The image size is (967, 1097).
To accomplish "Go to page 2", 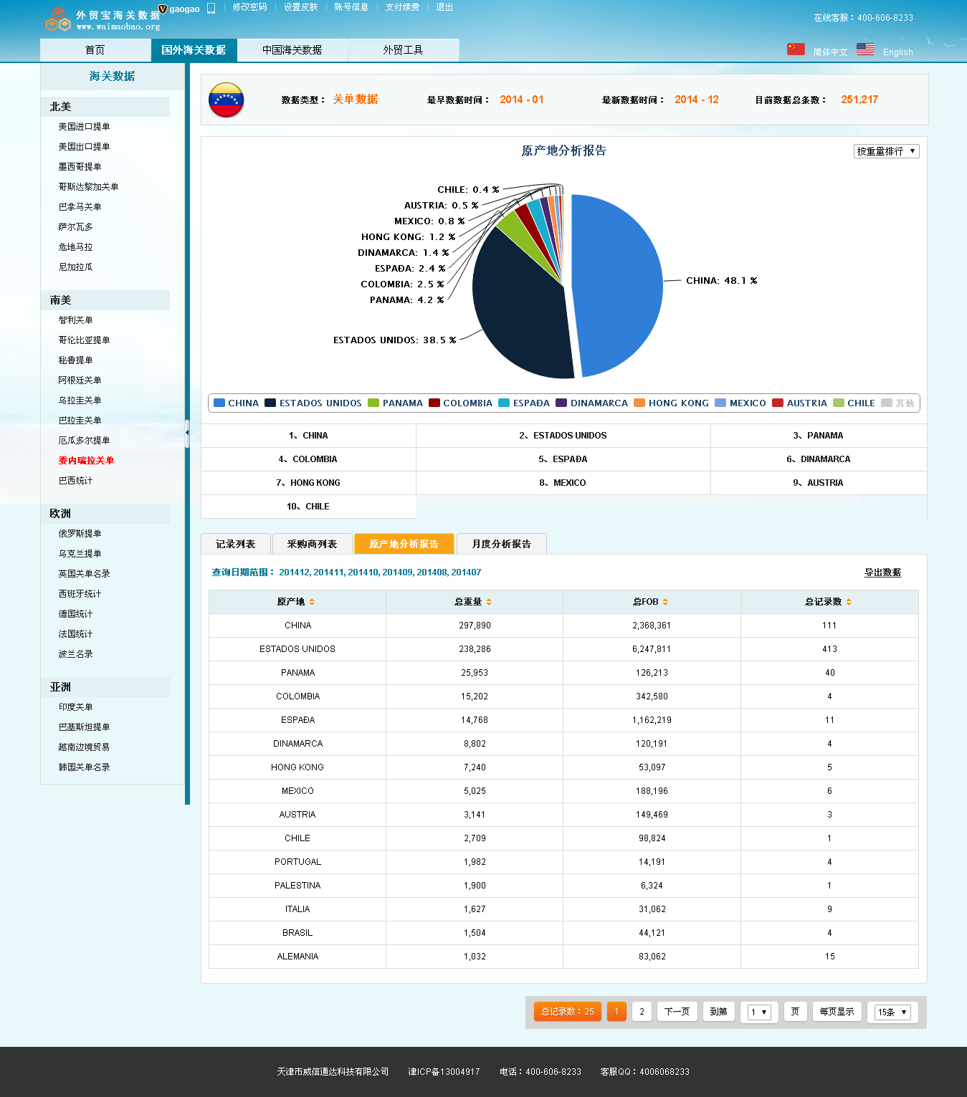I will coord(642,1012).
